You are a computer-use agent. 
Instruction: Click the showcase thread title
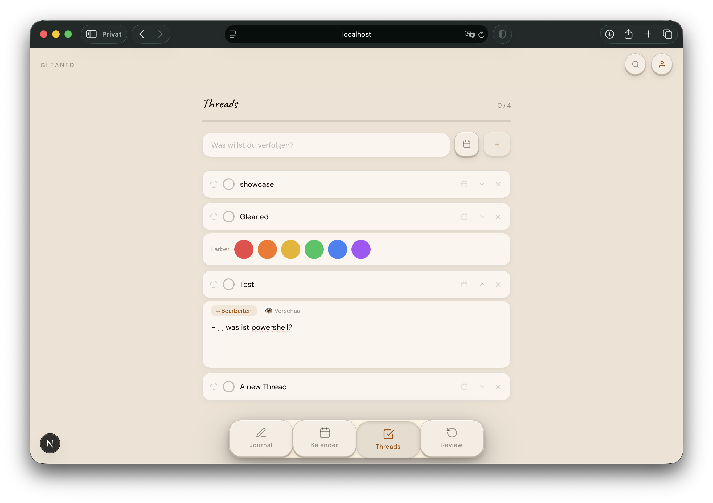click(257, 184)
